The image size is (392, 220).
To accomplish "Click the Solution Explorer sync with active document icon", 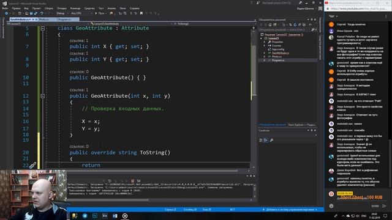I will point(290,24).
